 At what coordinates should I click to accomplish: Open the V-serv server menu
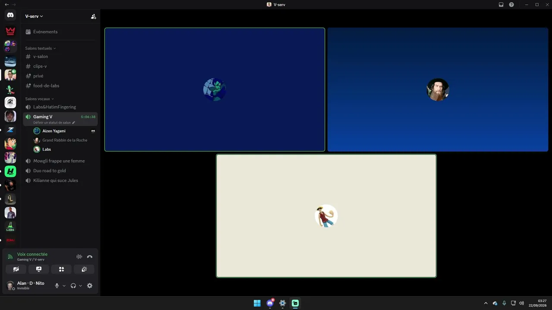pos(34,16)
